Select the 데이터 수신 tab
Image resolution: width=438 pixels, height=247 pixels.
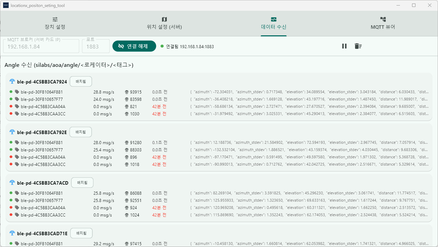[274, 23]
